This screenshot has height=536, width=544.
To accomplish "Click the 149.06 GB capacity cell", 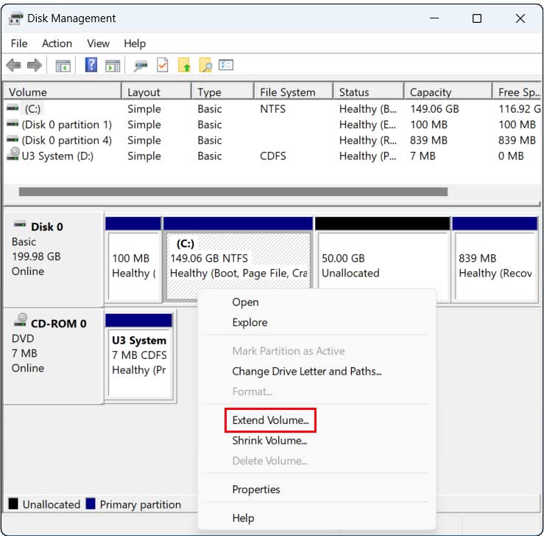I will coord(434,109).
